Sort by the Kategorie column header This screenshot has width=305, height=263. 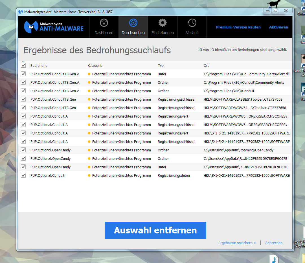(x=95, y=65)
